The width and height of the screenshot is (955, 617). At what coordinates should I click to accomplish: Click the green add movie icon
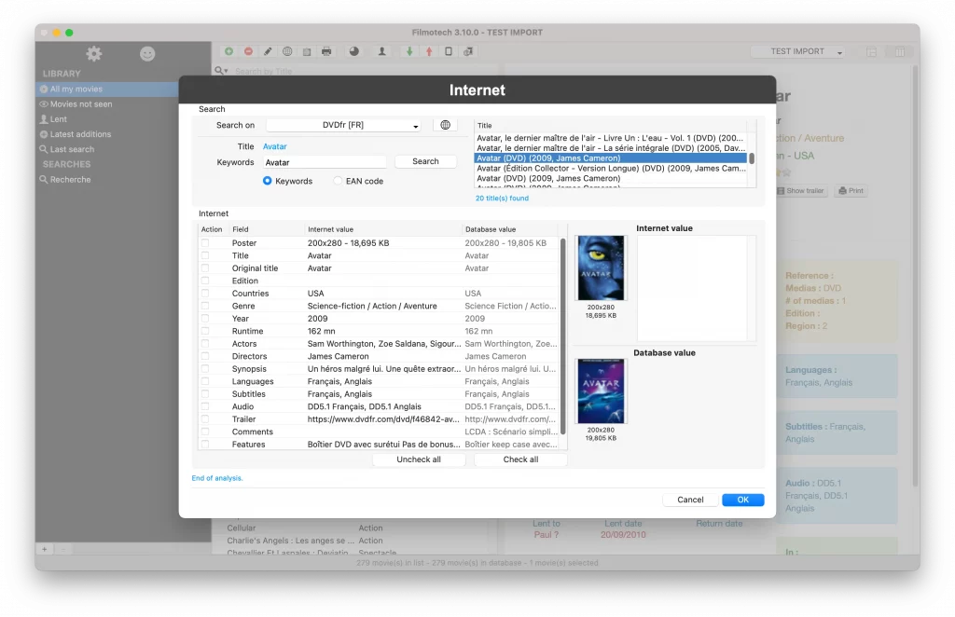point(229,51)
